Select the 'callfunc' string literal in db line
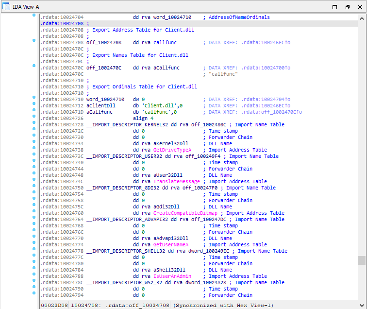Viewport: 367px width, 309px height. (x=156, y=112)
